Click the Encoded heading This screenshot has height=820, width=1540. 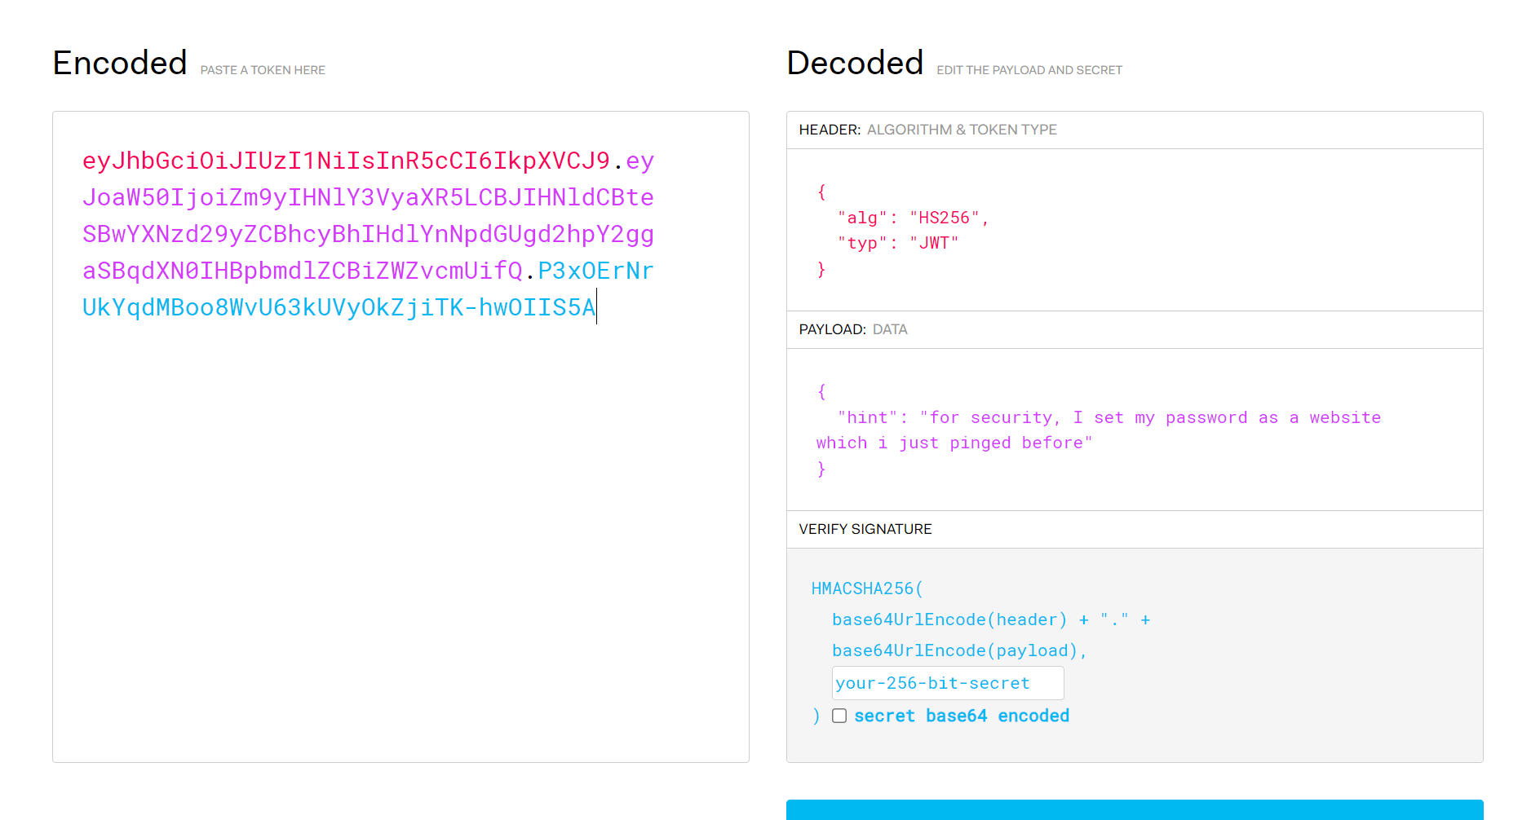120,63
